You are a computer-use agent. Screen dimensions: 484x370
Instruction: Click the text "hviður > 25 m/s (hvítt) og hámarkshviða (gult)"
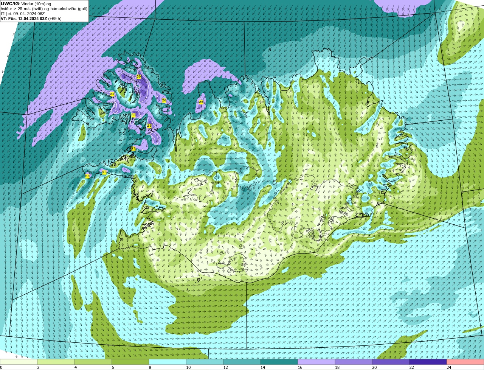click(x=44, y=9)
